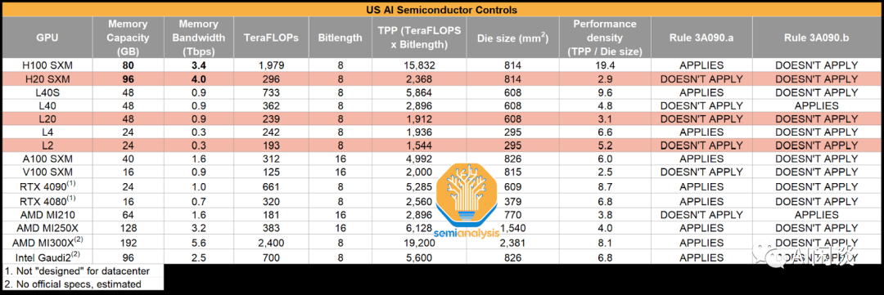Click the semianalysis text under the logo
The image size is (884, 295).
[x=467, y=233]
